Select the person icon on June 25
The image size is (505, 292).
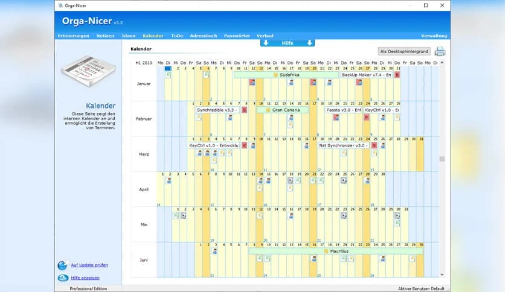click(x=382, y=259)
